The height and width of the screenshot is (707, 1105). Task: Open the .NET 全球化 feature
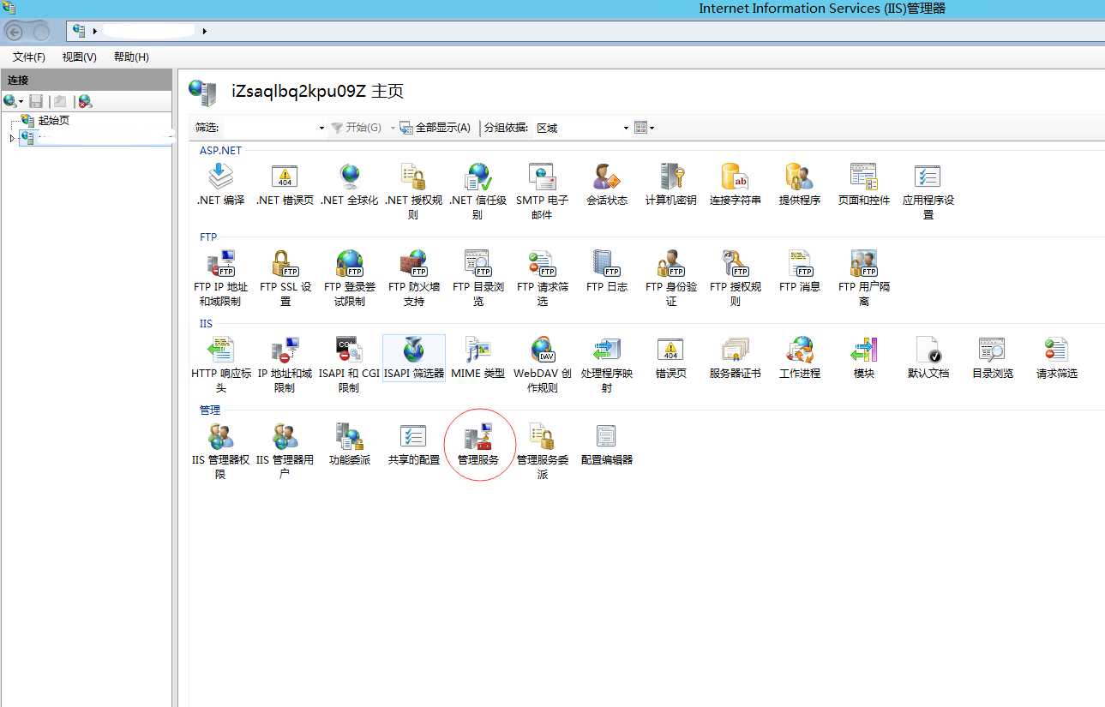[x=349, y=185]
